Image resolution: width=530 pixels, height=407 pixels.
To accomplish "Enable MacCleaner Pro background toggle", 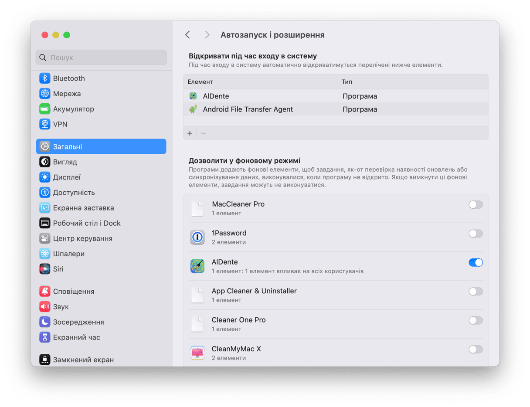I will click(476, 205).
